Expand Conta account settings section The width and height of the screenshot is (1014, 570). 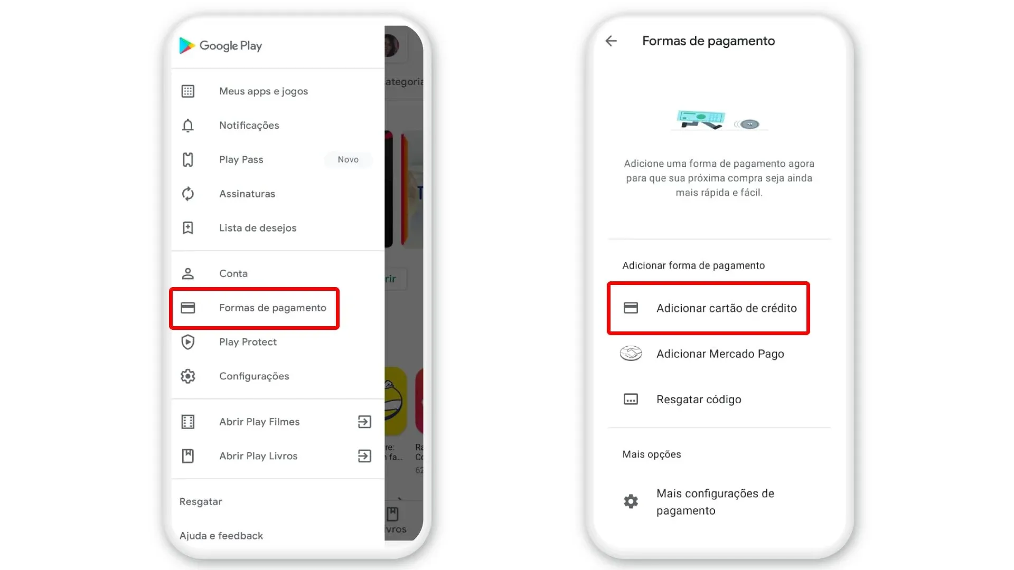[233, 273]
